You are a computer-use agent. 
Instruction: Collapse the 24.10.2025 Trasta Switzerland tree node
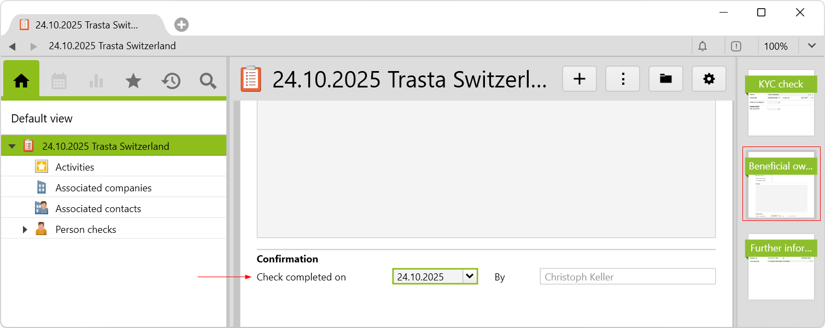[x=12, y=147]
